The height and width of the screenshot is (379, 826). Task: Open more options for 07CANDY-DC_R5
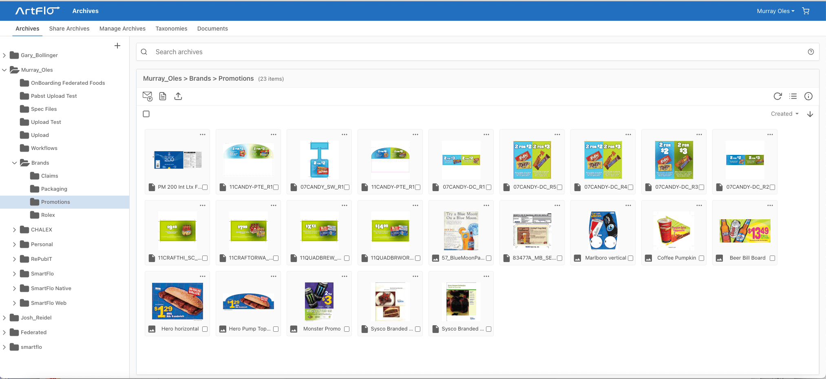557,134
